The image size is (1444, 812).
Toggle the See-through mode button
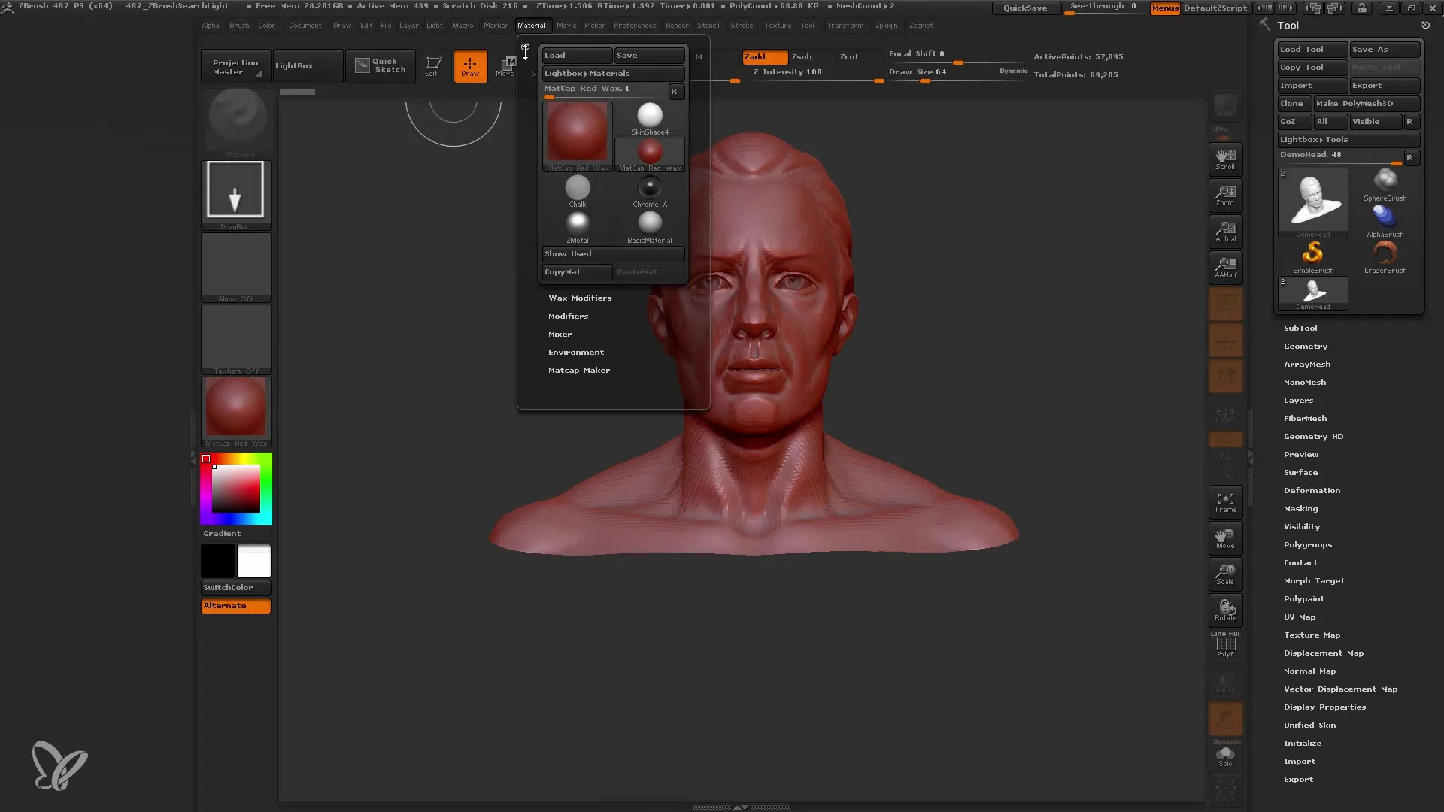pyautogui.click(x=1104, y=8)
